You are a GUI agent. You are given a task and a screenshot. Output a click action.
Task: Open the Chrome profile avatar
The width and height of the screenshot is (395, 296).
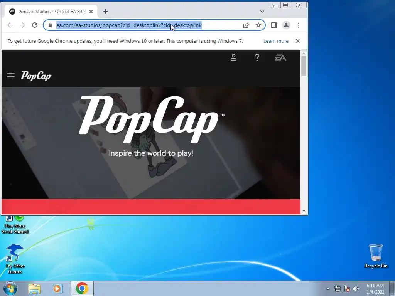(x=286, y=25)
